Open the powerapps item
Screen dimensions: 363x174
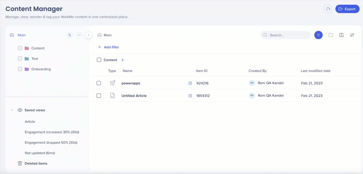pyautogui.click(x=131, y=83)
